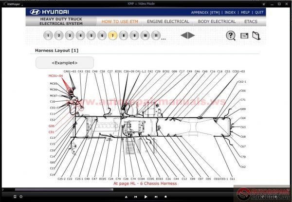
Task: Click the 'Harness Layout [1]' heading
Action: (56, 51)
